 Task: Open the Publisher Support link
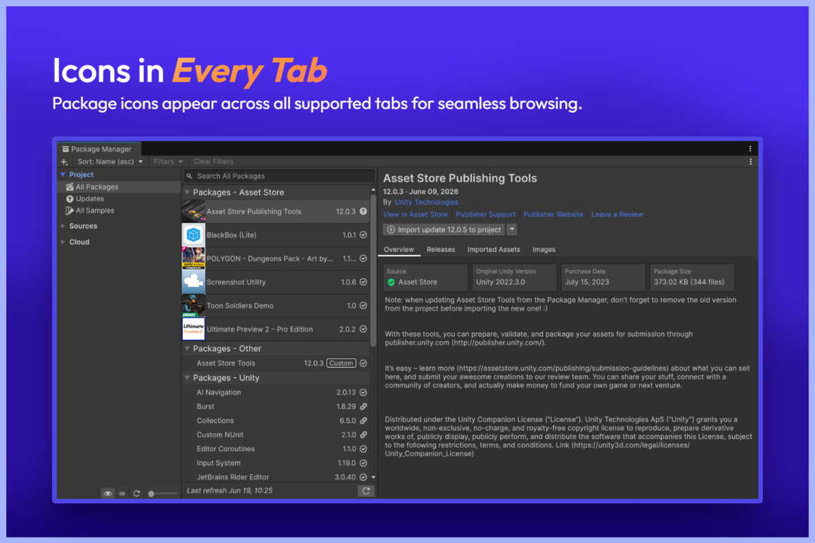tap(486, 214)
